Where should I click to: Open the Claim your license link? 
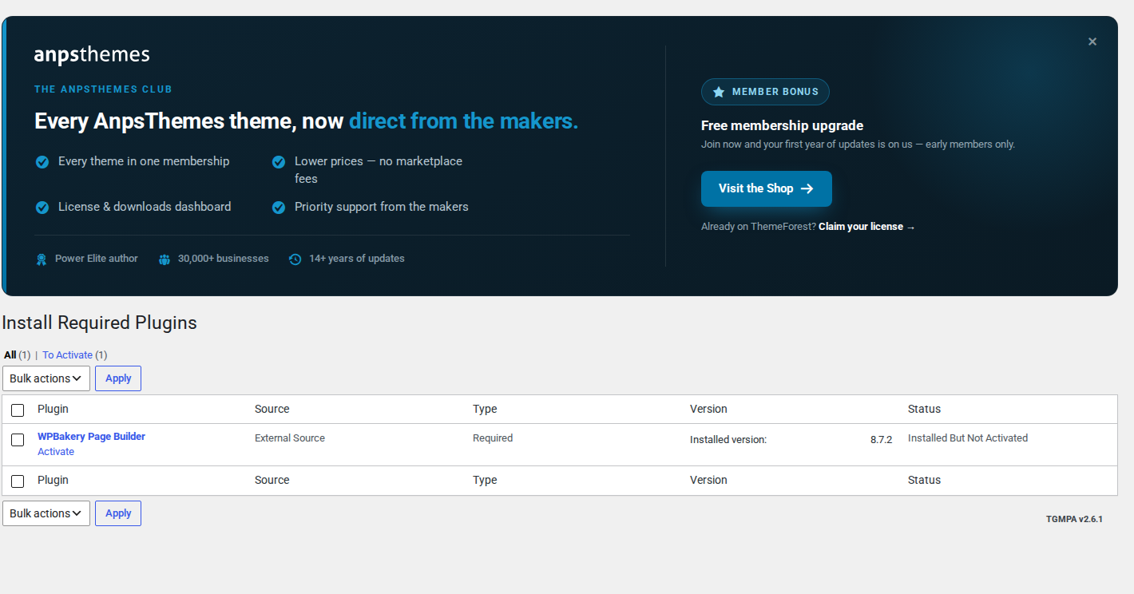[866, 227]
